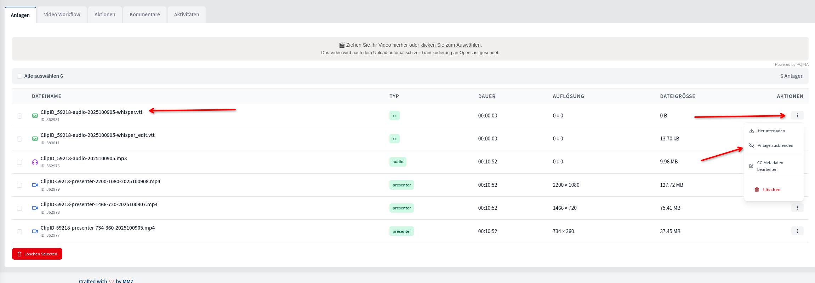The width and height of the screenshot is (815, 283).
Task: Click the caption icon beside whisper_edit.vtt
Action: 35,139
